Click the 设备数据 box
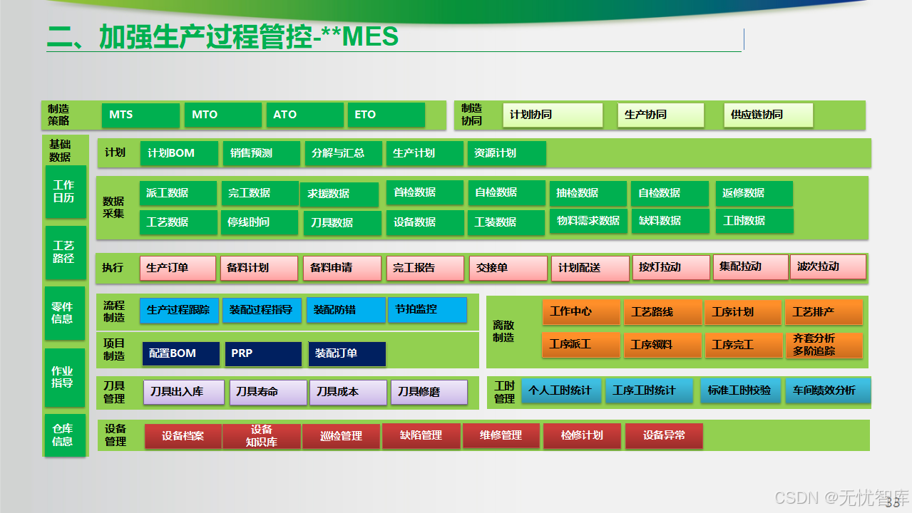 pos(425,222)
